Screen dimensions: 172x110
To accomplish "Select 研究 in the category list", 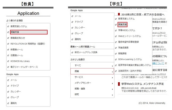I will pos(77,94).
